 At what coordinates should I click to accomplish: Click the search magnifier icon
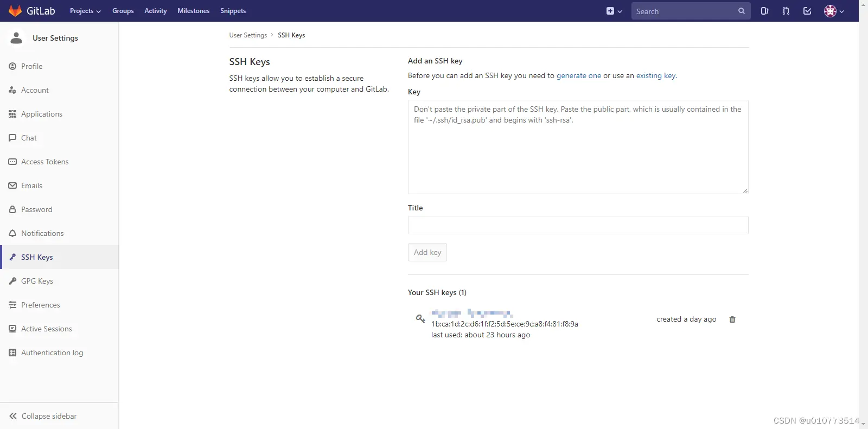pyautogui.click(x=742, y=11)
